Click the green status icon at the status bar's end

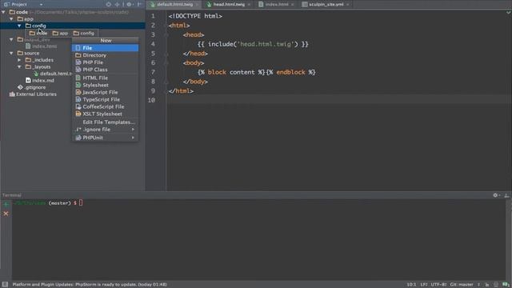pos(506,285)
